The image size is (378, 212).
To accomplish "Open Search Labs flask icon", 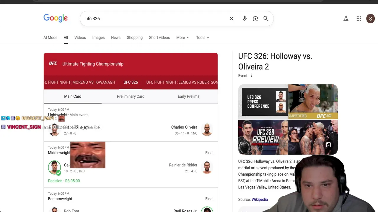I will [346, 19].
